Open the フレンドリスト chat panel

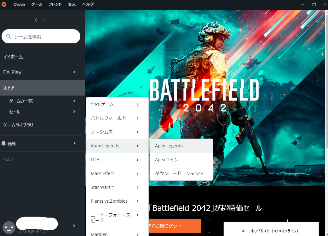click(271, 229)
